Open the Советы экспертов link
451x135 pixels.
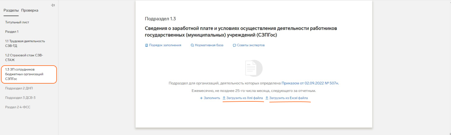click(x=251, y=45)
